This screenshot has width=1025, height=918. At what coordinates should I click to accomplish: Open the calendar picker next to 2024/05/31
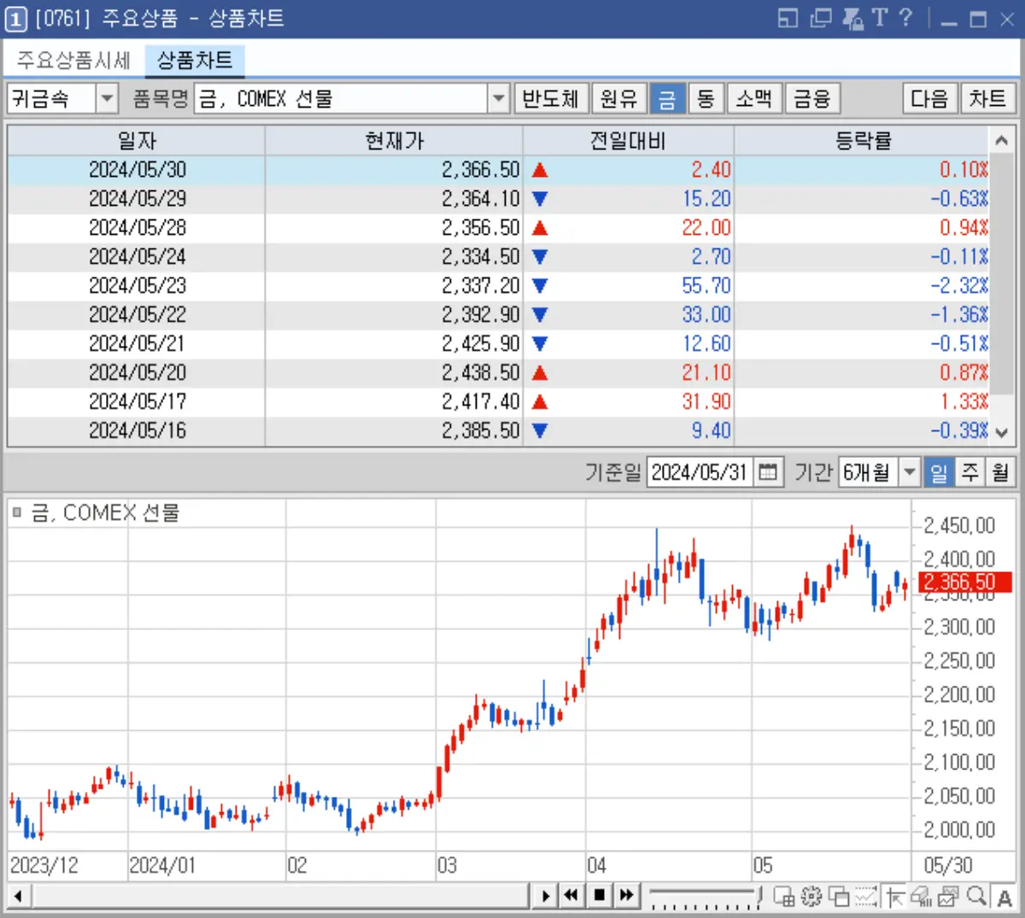click(x=769, y=471)
